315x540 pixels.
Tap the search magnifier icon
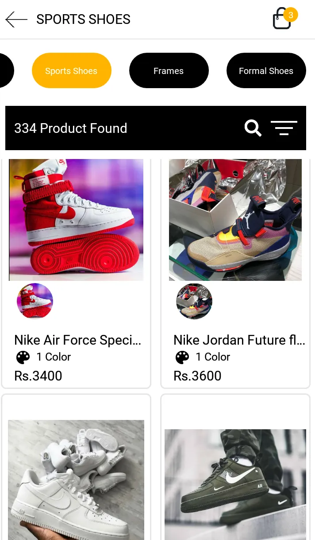253,128
